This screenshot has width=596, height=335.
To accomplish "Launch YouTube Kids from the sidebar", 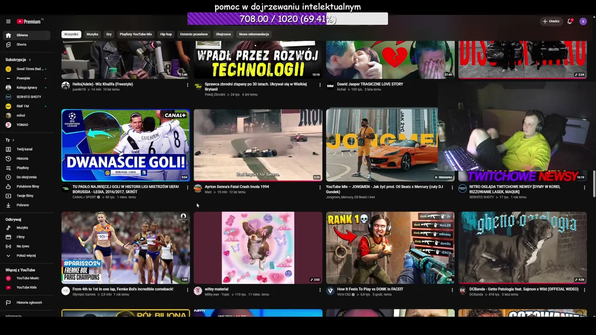I will tap(27, 288).
